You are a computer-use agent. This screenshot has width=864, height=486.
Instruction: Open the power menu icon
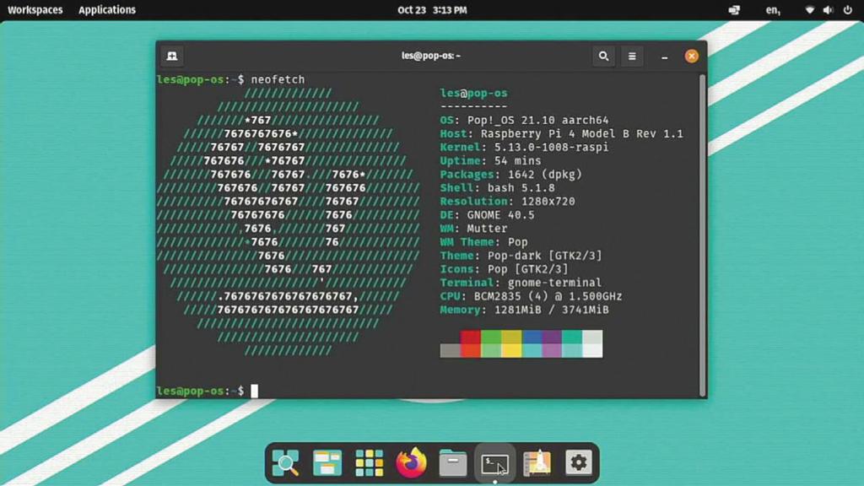(848, 10)
